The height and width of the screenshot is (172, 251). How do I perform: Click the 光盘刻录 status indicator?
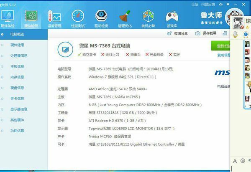pyautogui.click(x=154, y=55)
